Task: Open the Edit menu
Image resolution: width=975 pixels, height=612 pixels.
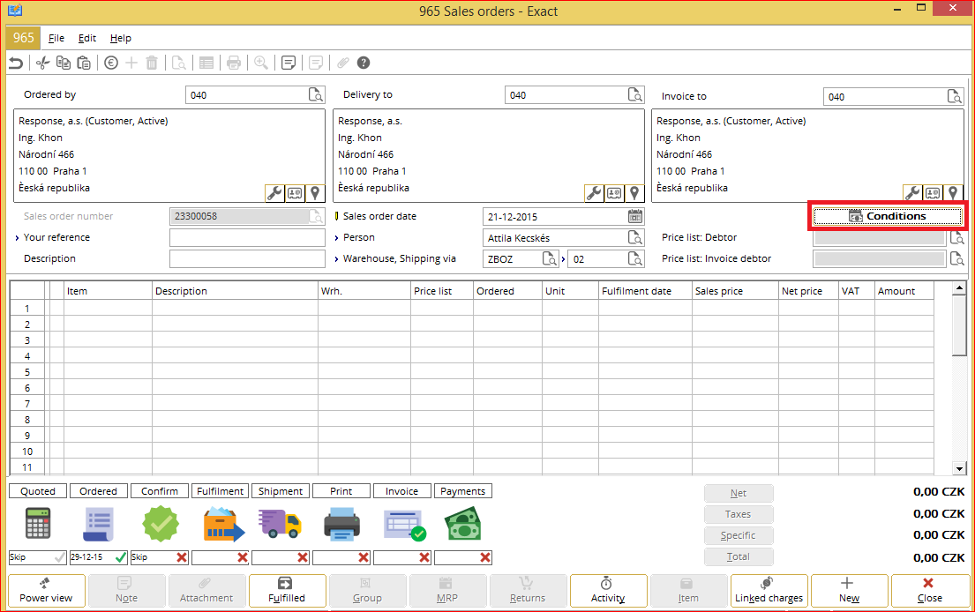Action: point(87,38)
